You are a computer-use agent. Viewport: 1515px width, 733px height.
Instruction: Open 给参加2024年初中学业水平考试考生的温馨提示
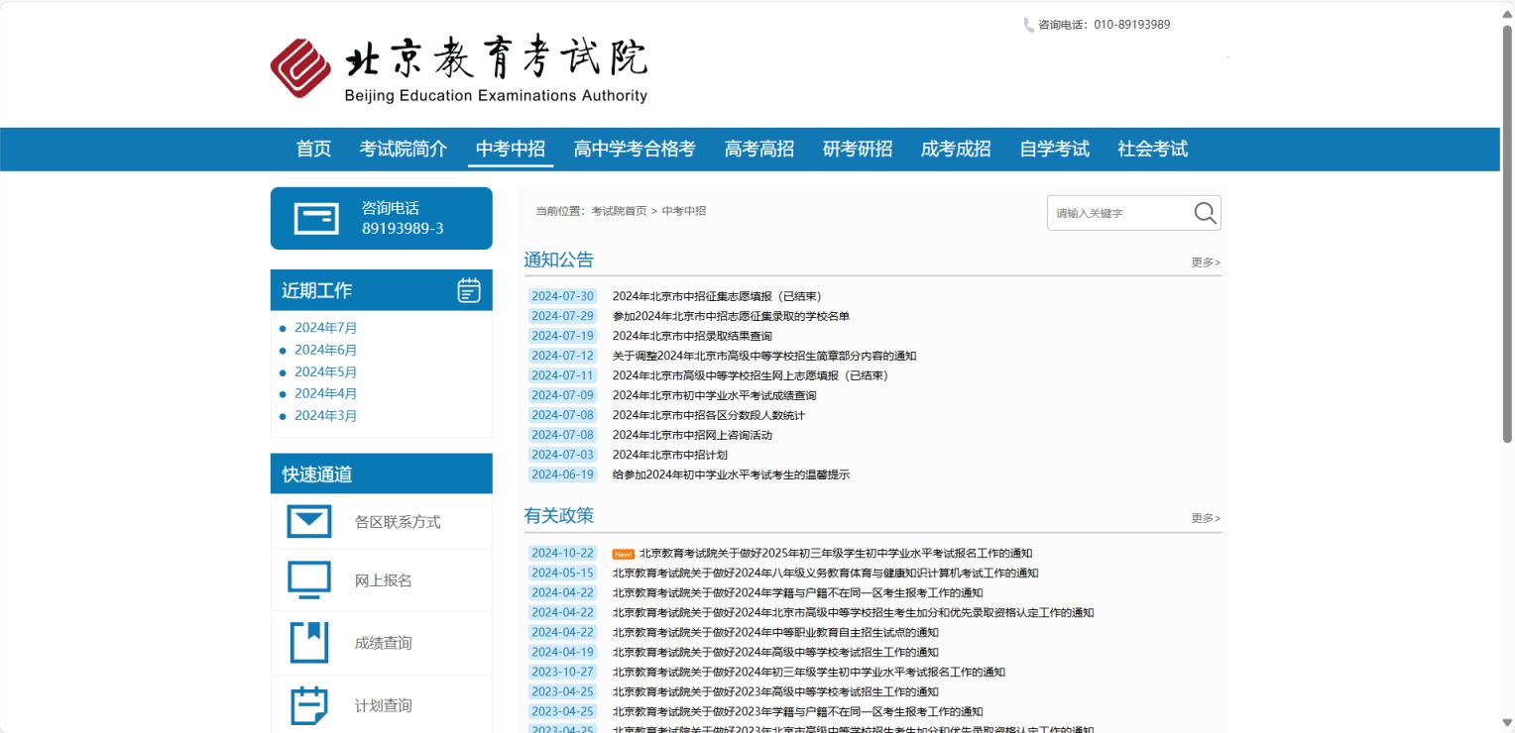click(731, 474)
